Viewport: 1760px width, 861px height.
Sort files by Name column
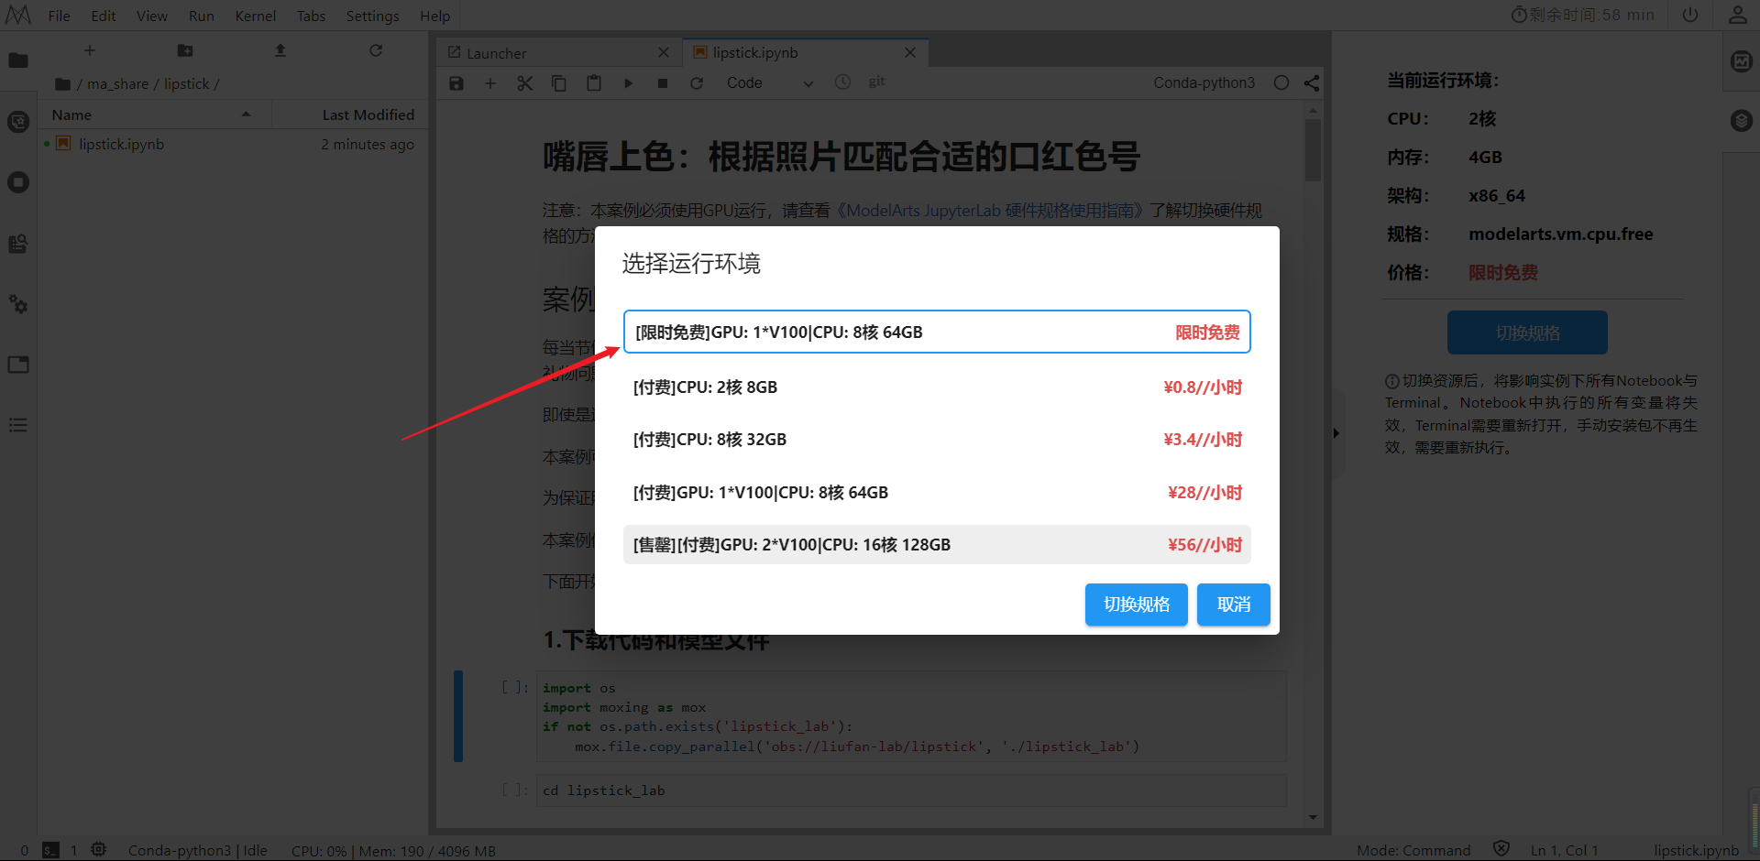[156, 114]
